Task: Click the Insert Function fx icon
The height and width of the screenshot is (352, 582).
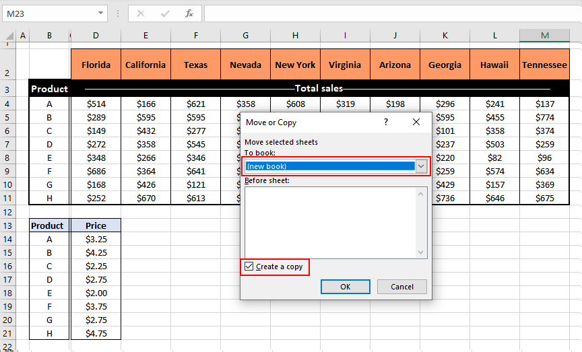Action: pos(189,13)
